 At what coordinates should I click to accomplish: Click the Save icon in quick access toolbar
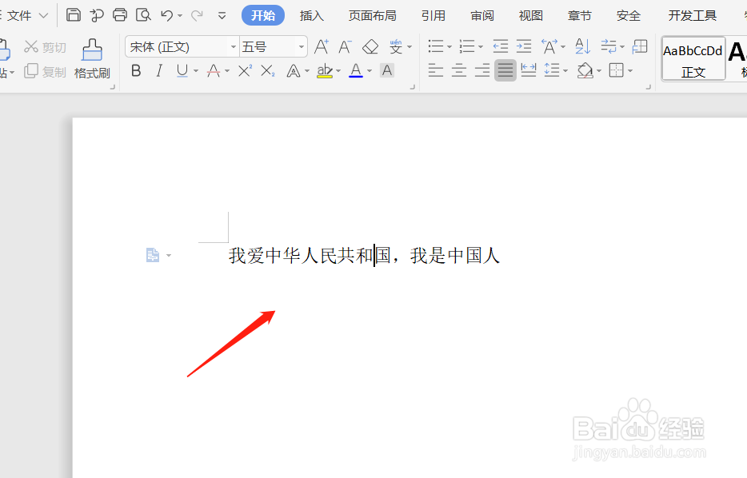tap(73, 14)
